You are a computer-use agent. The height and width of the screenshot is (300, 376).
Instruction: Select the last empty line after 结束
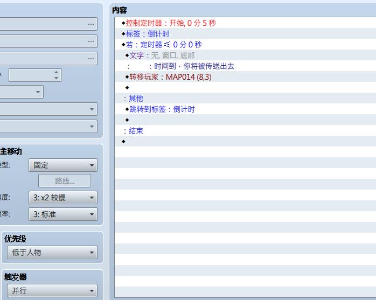pos(245,142)
